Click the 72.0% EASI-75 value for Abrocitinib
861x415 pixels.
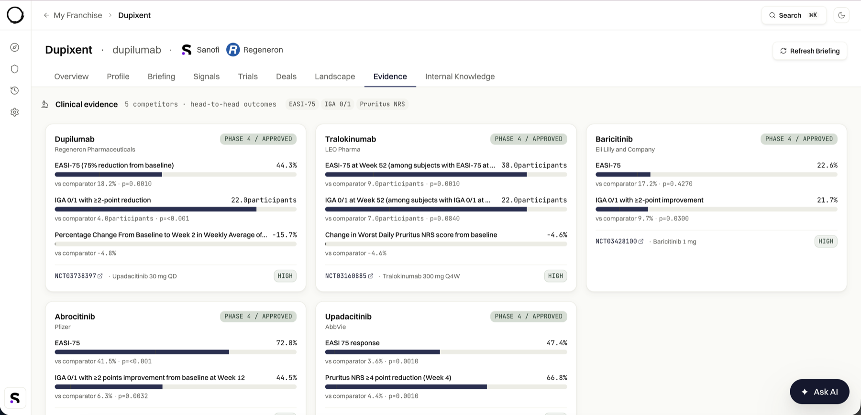[287, 343]
